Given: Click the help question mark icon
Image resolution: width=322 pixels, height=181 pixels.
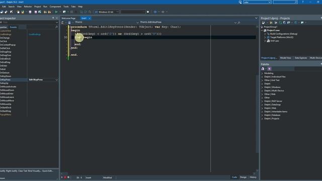Looking at the screenshot, I should (x=303, y=2).
